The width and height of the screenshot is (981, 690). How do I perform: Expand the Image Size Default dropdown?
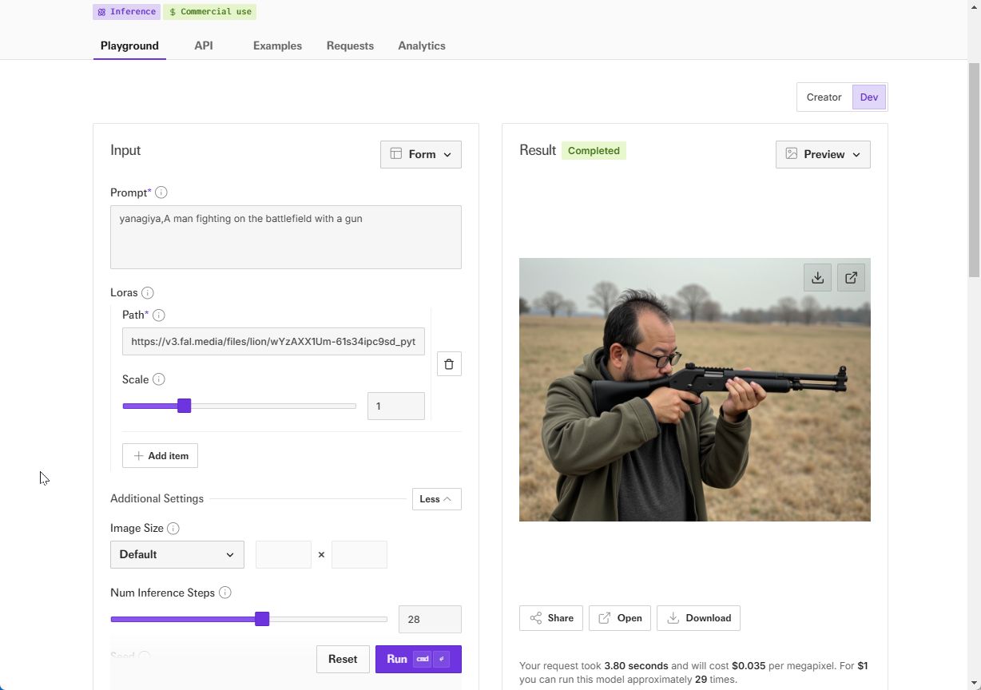point(177,554)
